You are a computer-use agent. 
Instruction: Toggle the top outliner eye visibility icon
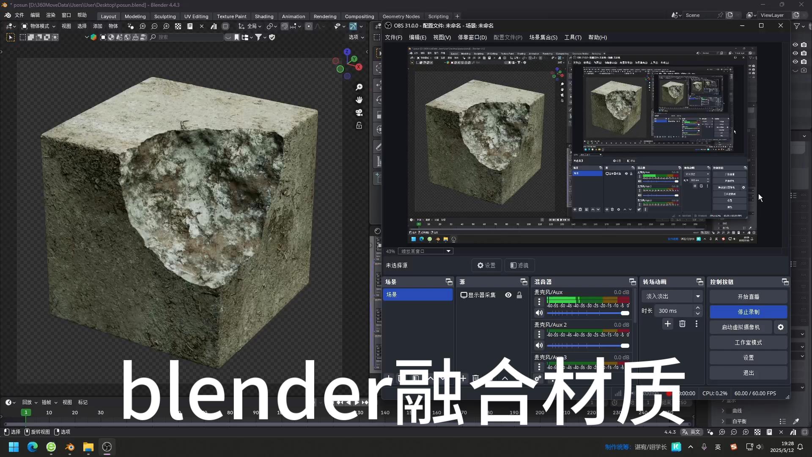tap(795, 45)
